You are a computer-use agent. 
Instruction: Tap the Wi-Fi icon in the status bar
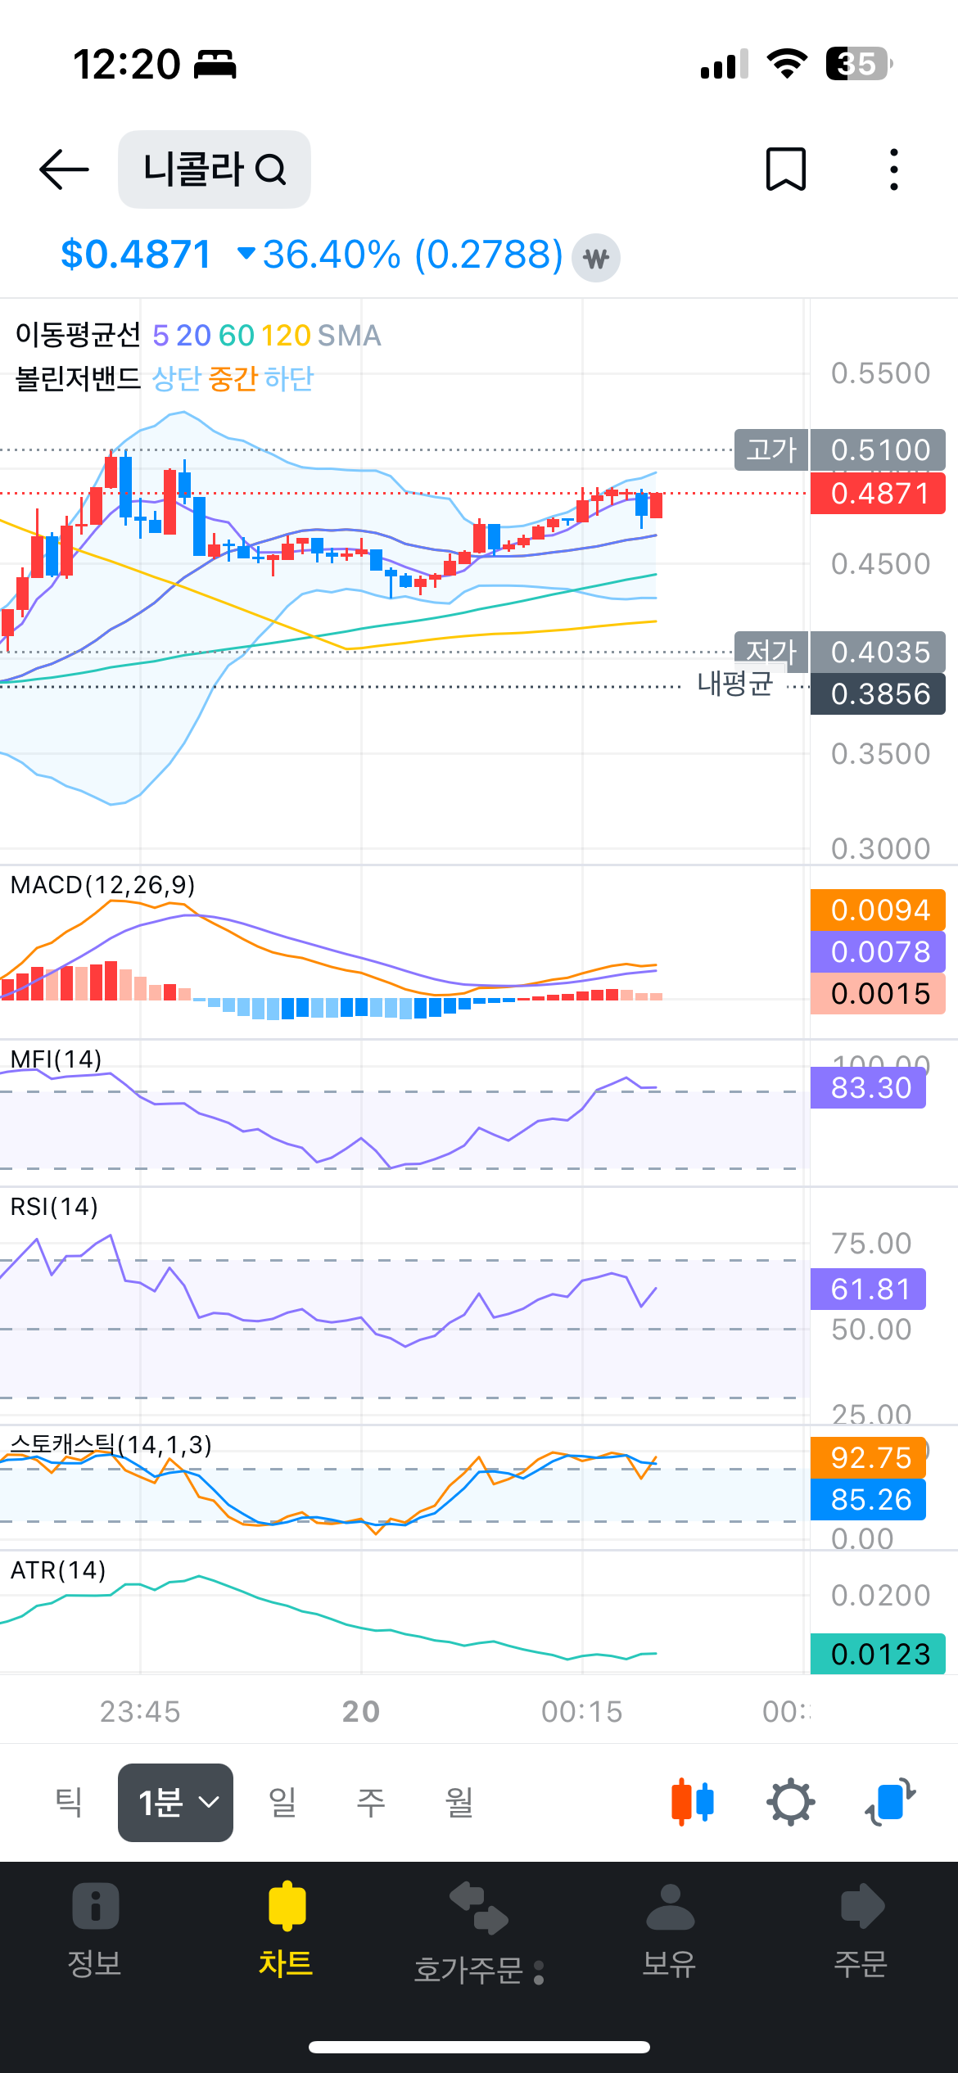(787, 64)
